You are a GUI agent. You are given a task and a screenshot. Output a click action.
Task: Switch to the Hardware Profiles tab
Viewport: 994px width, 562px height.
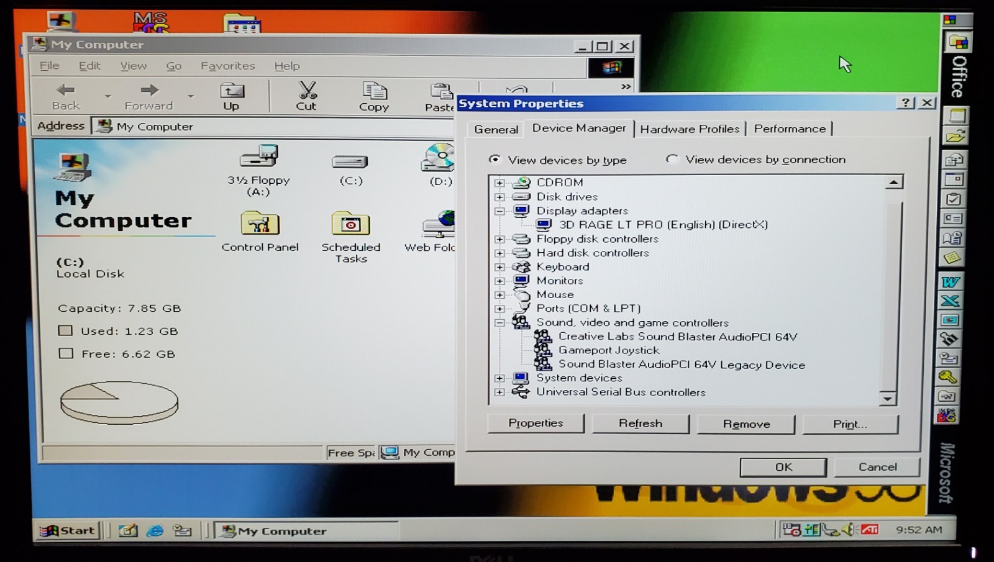pyautogui.click(x=690, y=129)
